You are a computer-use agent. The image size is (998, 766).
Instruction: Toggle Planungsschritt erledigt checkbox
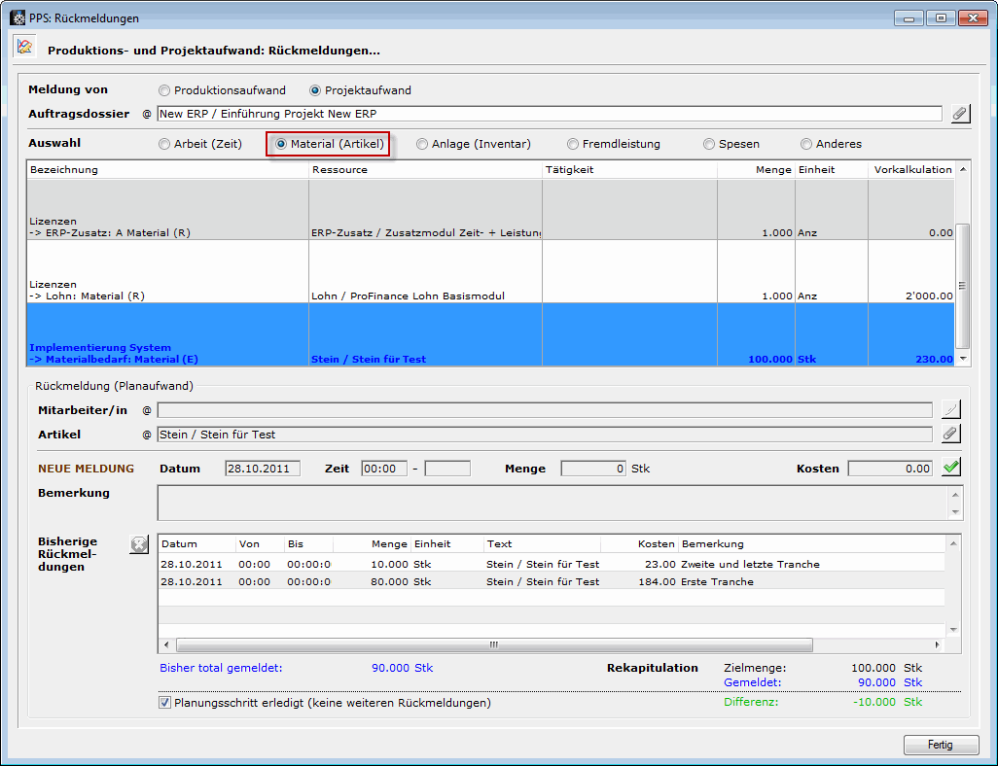pos(165,702)
